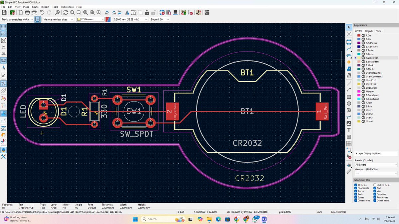Select the Draw Rectangle tool
This screenshot has width=399, height=224.
tap(349, 97)
